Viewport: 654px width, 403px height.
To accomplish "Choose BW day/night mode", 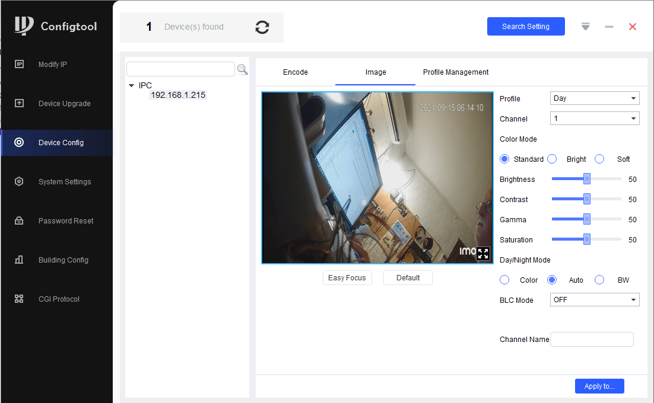I will click(599, 280).
